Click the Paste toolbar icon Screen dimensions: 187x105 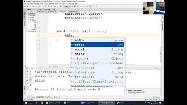click(45, 6)
